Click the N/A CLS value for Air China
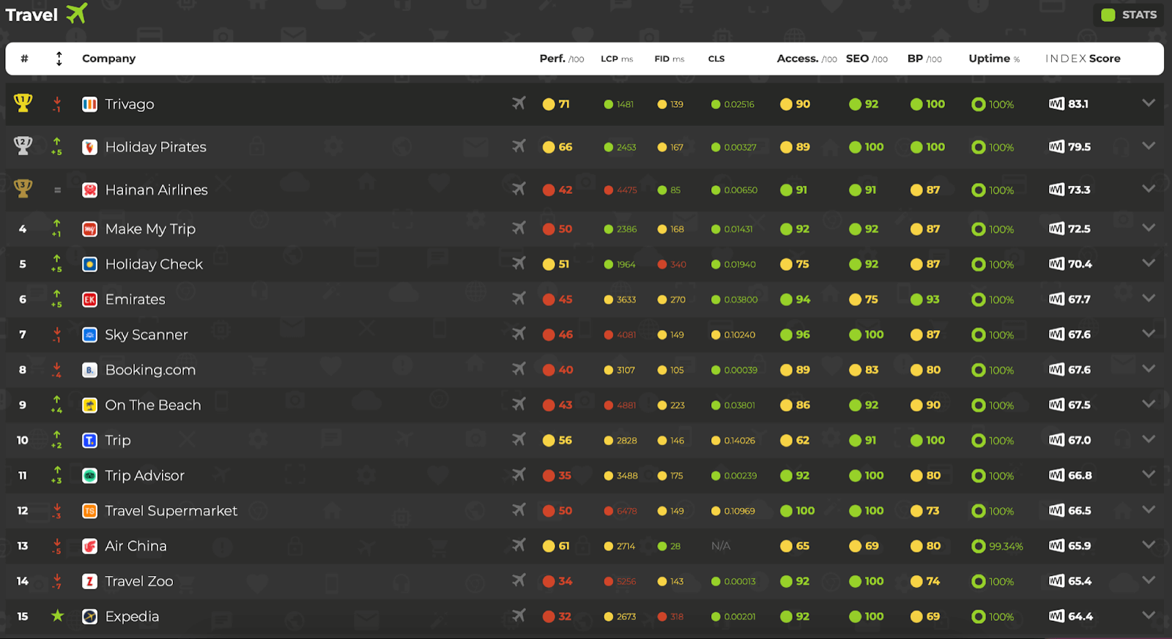 click(x=721, y=546)
